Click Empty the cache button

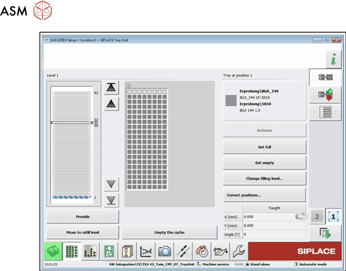tap(170, 232)
